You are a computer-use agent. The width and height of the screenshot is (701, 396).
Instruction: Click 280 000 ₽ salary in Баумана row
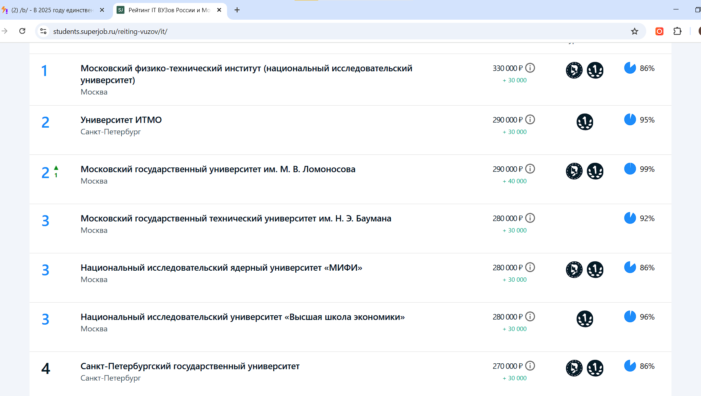[x=508, y=218]
